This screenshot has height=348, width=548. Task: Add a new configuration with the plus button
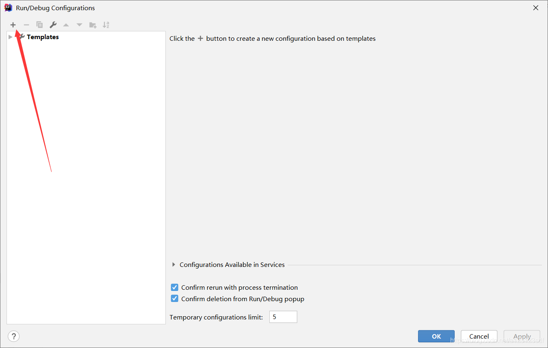13,25
